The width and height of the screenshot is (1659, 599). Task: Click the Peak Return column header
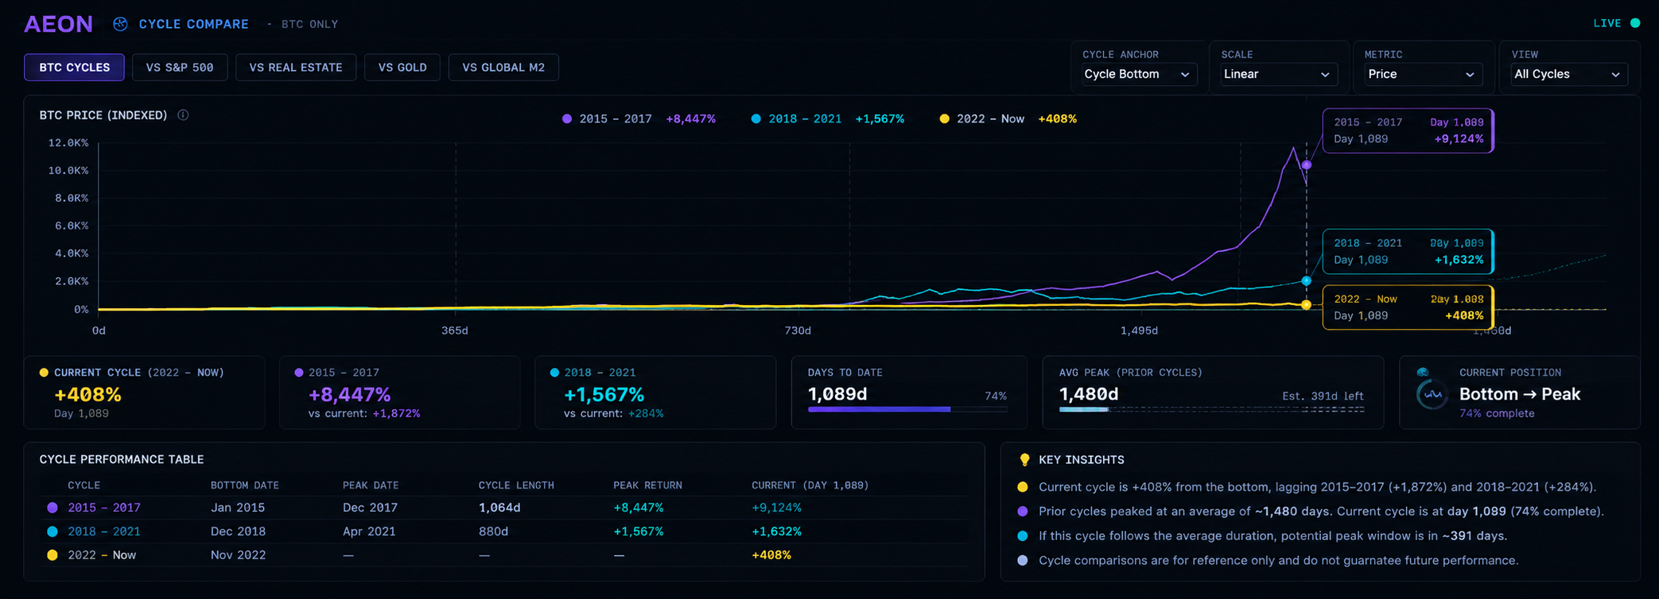647,485
